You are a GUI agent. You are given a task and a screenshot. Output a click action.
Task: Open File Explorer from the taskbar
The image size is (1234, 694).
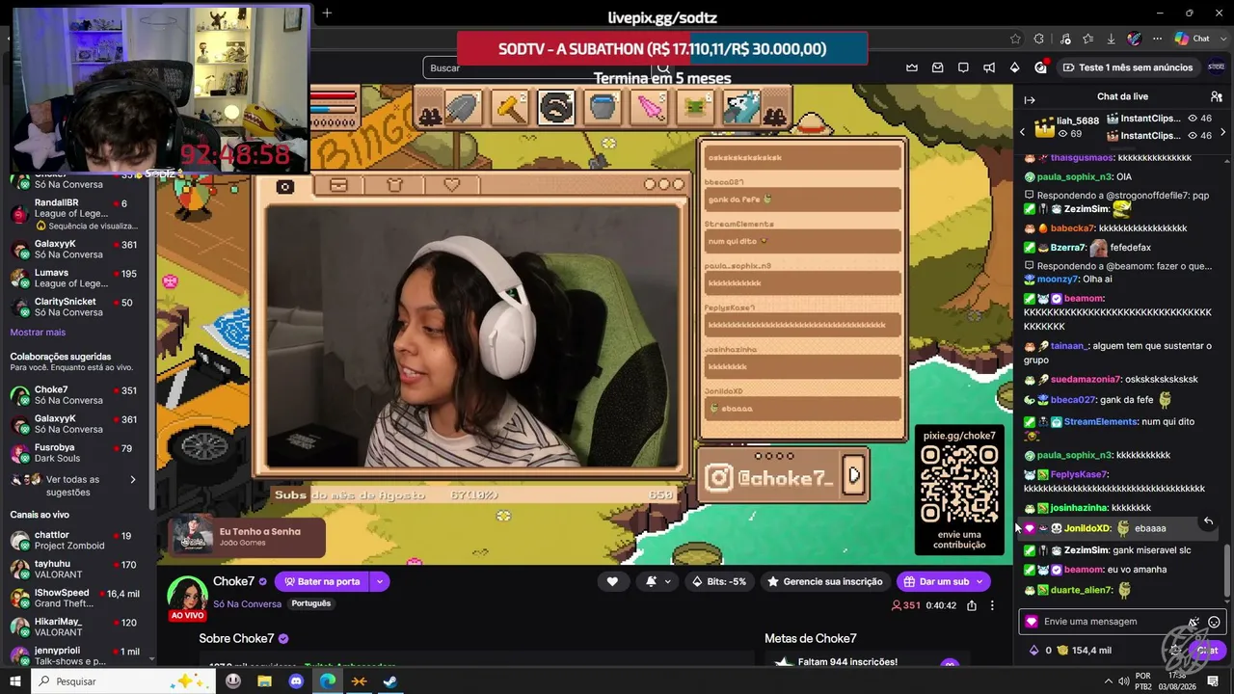[x=264, y=681]
